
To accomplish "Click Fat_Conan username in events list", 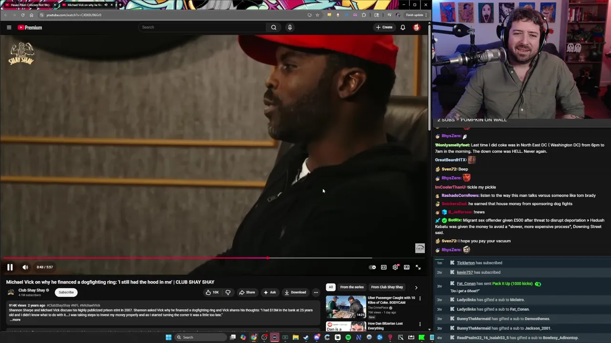I will (466, 283).
